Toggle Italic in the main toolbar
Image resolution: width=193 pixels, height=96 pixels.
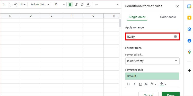click(76, 5)
